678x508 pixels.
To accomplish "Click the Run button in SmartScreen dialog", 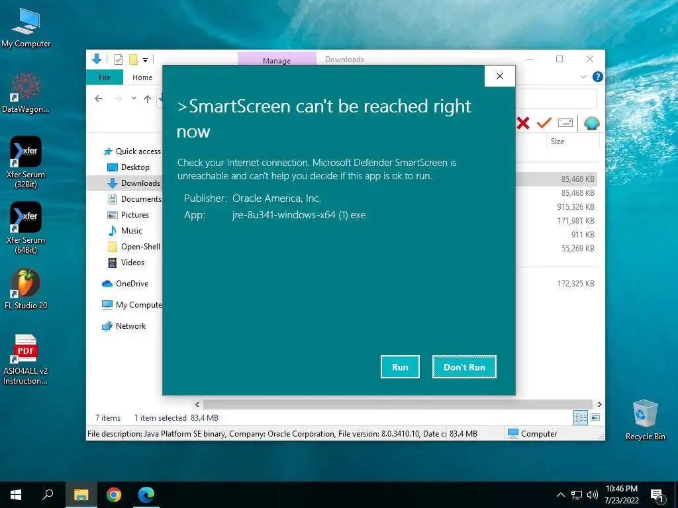I will pyautogui.click(x=400, y=366).
